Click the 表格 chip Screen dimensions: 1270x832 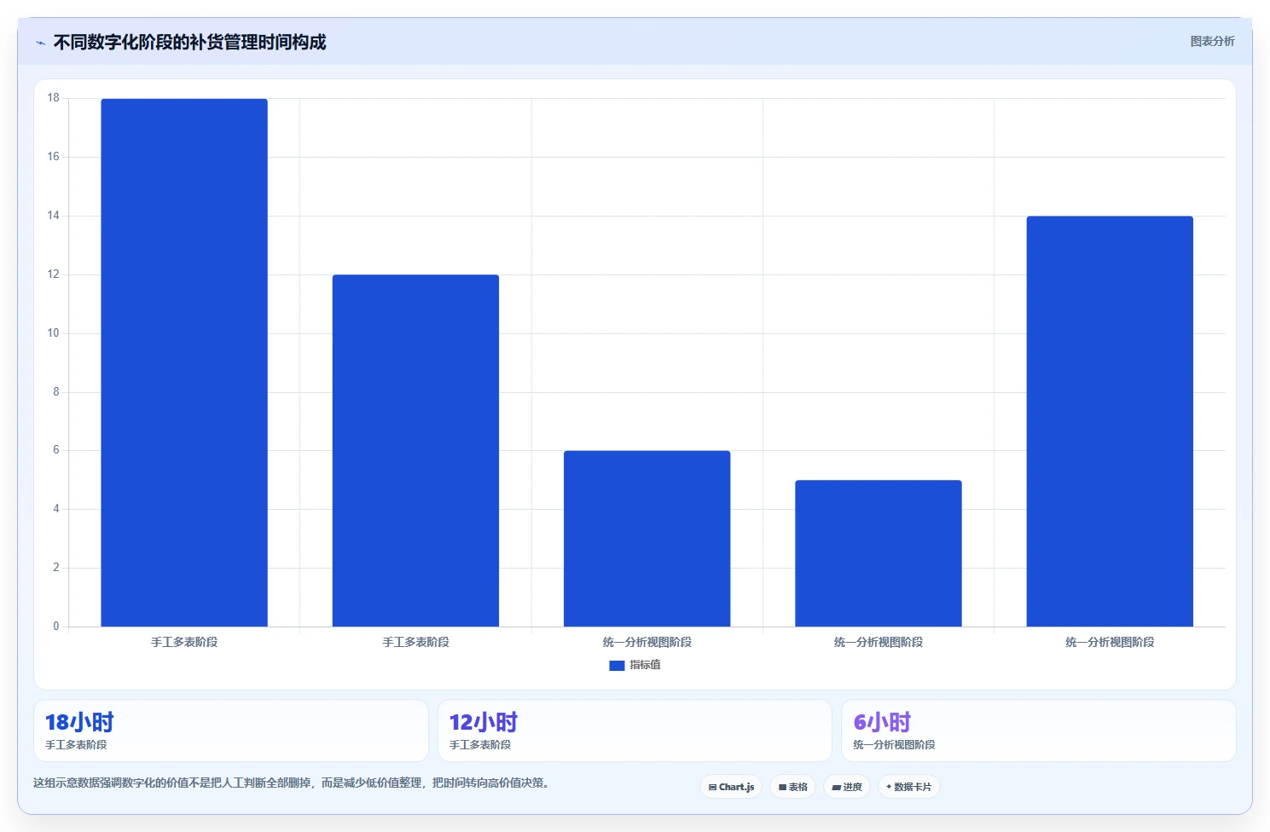point(792,787)
